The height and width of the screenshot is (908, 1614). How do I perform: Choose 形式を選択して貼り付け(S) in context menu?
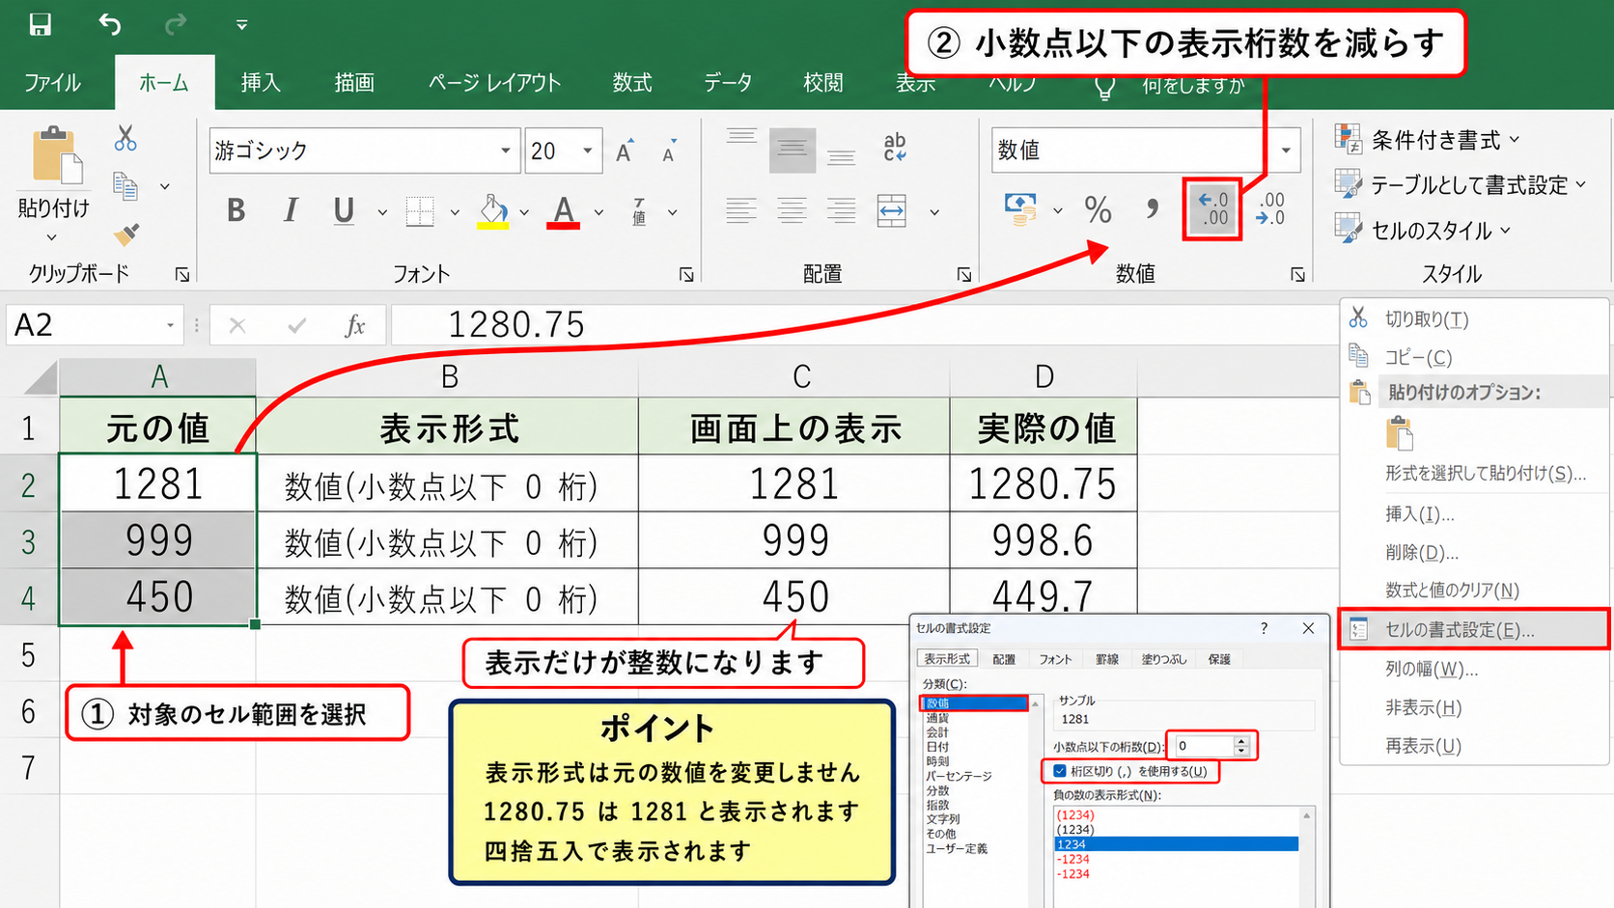click(x=1485, y=474)
